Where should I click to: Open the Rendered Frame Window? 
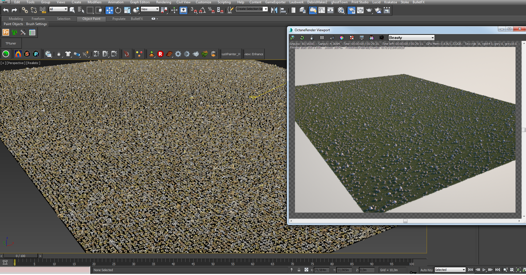coord(360,10)
